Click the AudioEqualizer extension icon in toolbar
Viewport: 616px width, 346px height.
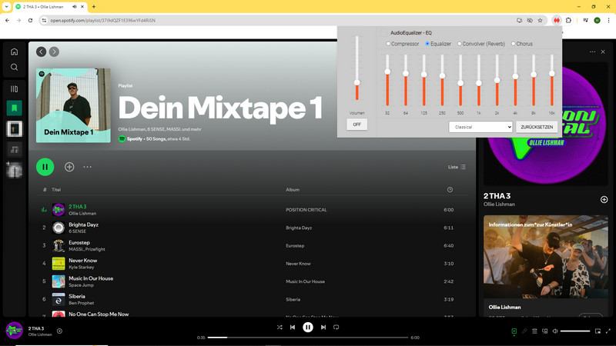(x=557, y=21)
